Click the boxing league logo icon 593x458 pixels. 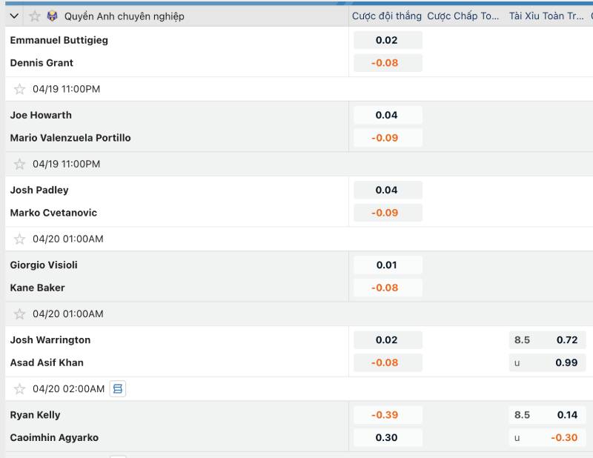tap(53, 16)
